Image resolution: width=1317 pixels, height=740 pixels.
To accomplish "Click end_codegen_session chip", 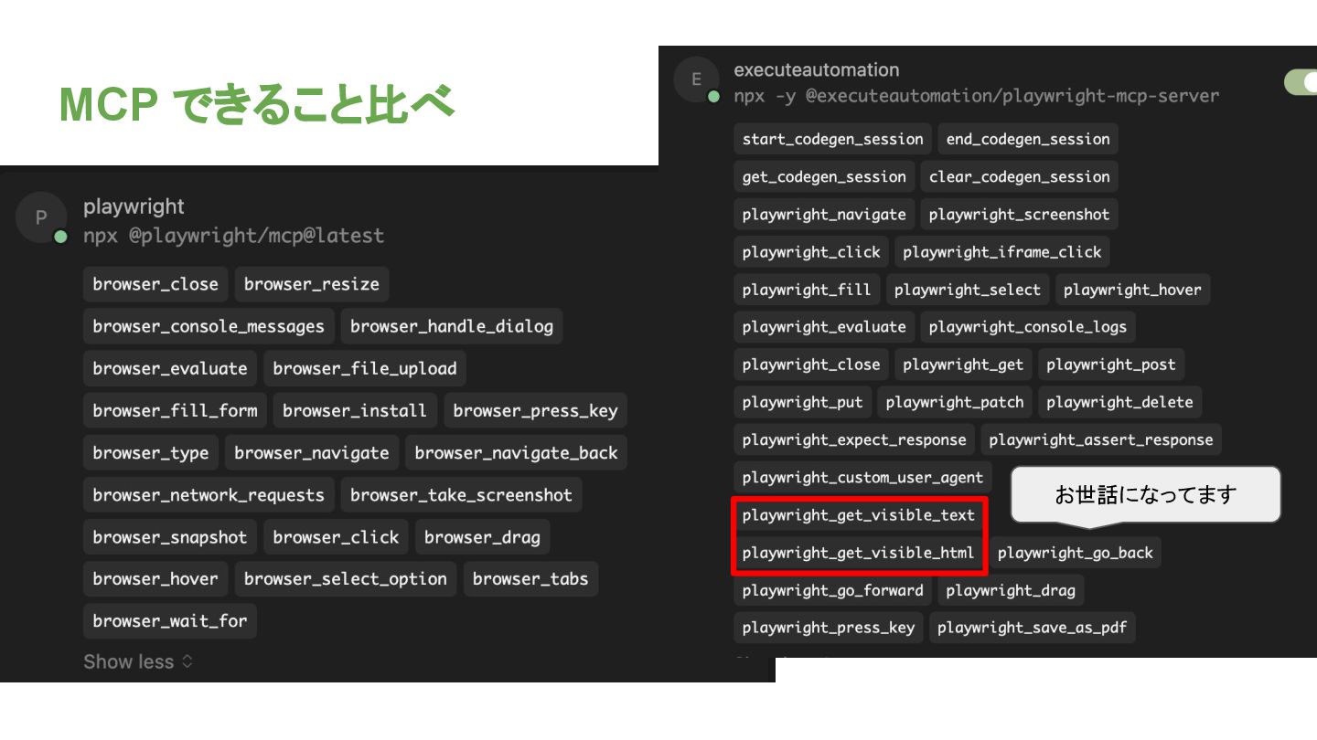I will pyautogui.click(x=1028, y=139).
